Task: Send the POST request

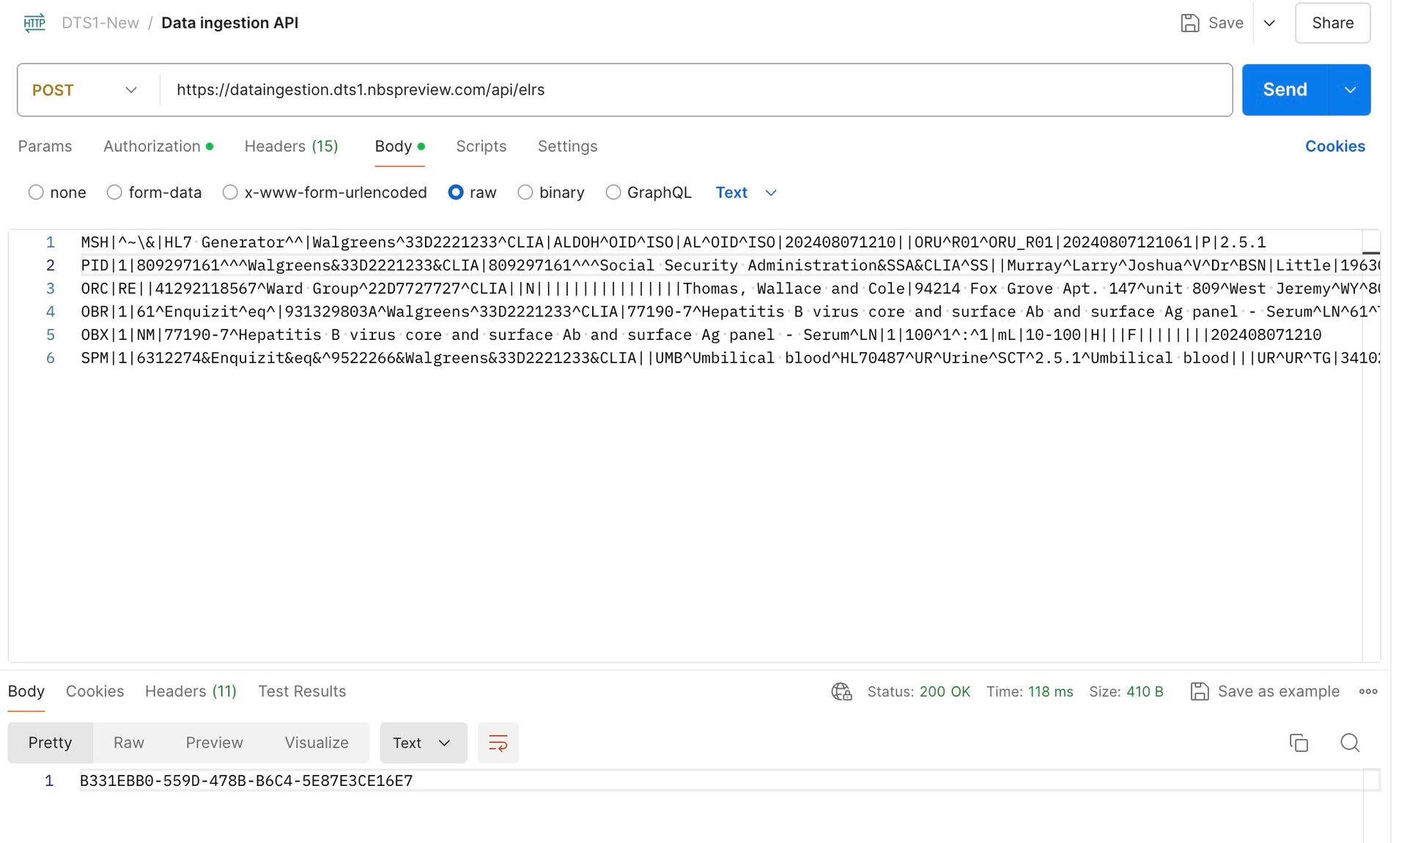Action: click(x=1284, y=89)
